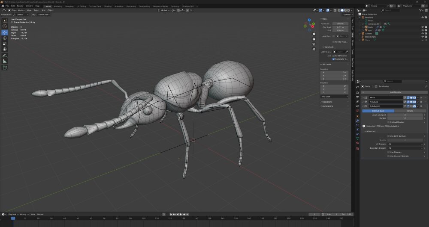Open the Material properties tab icon
The height and width of the screenshot is (227, 429).
coord(357,143)
